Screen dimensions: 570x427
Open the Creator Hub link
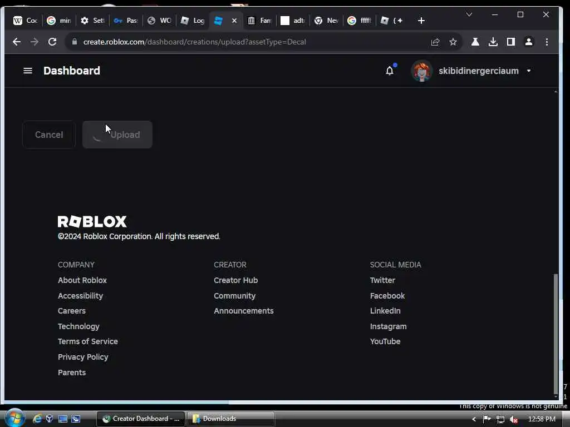(235, 280)
